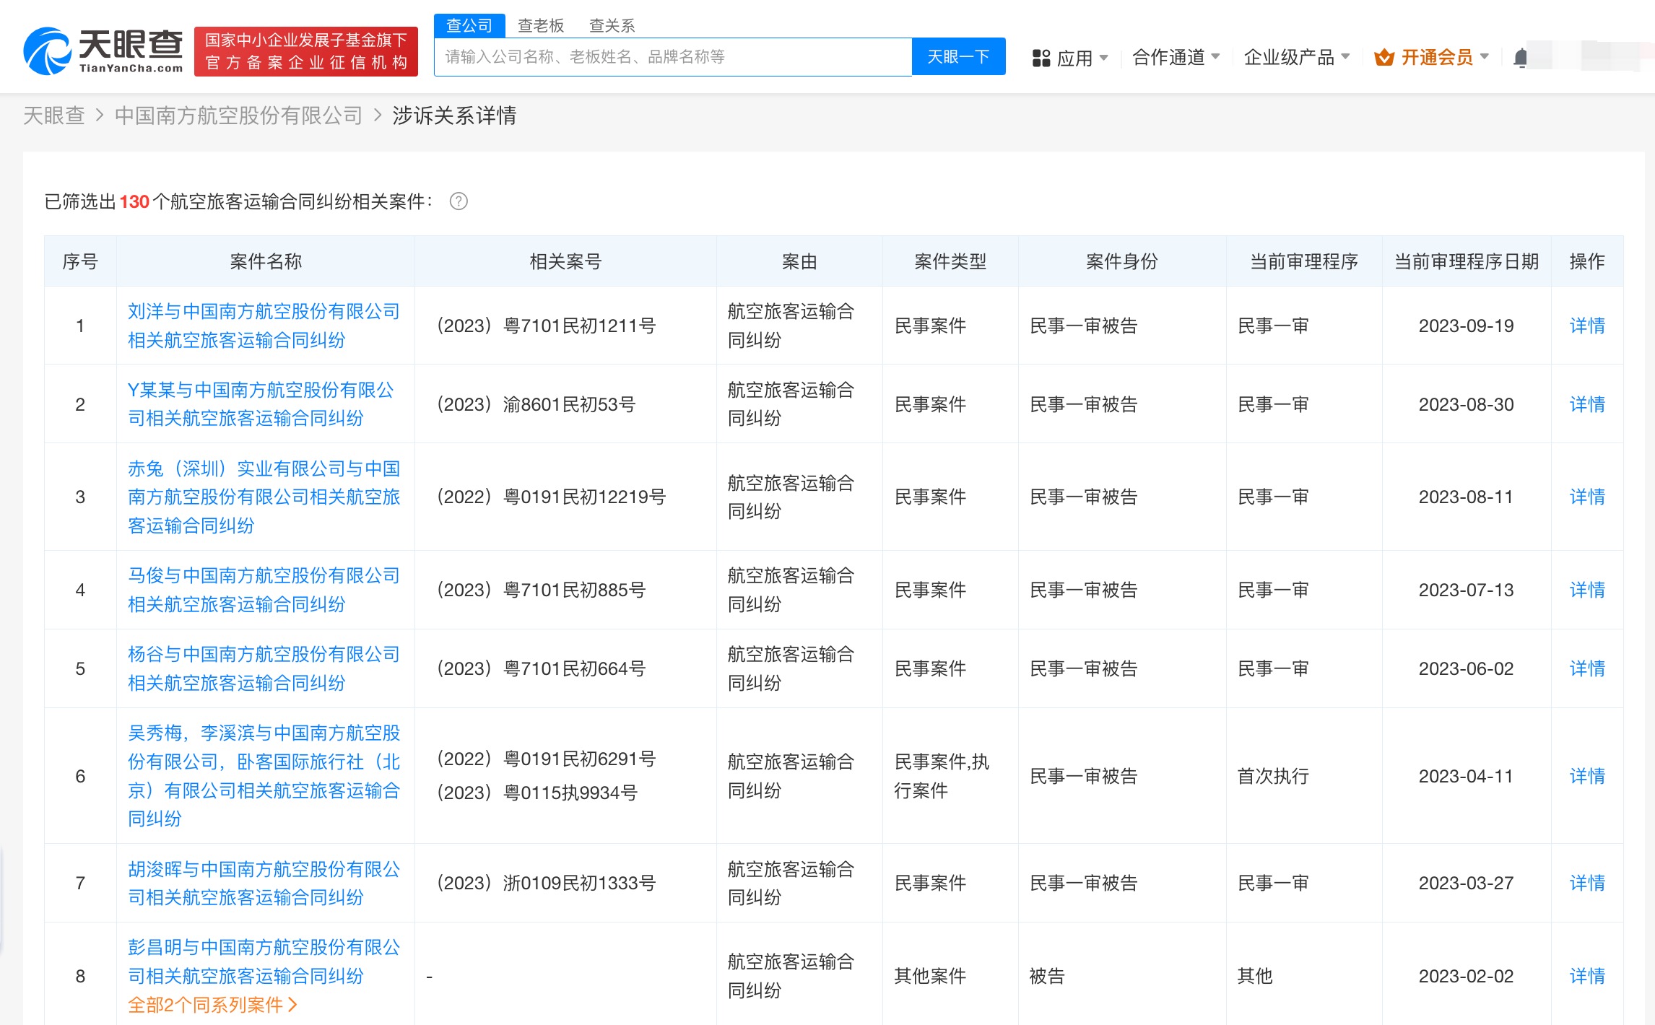Click 详情 for case dated 2023-04-11
This screenshot has width=1655, height=1025.
(1587, 776)
